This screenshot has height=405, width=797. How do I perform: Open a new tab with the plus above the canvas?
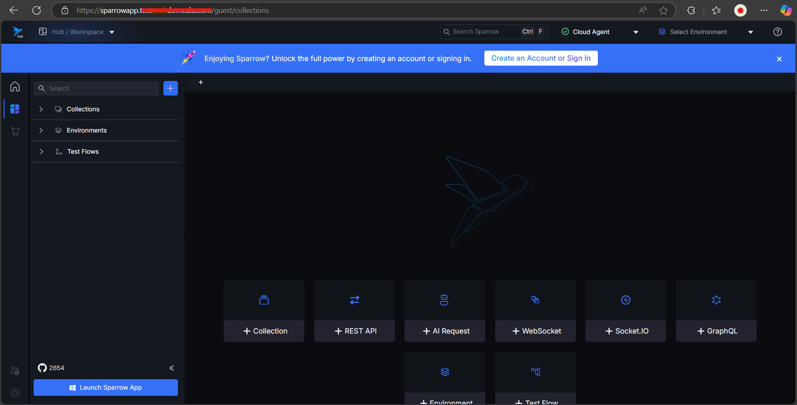tap(201, 82)
